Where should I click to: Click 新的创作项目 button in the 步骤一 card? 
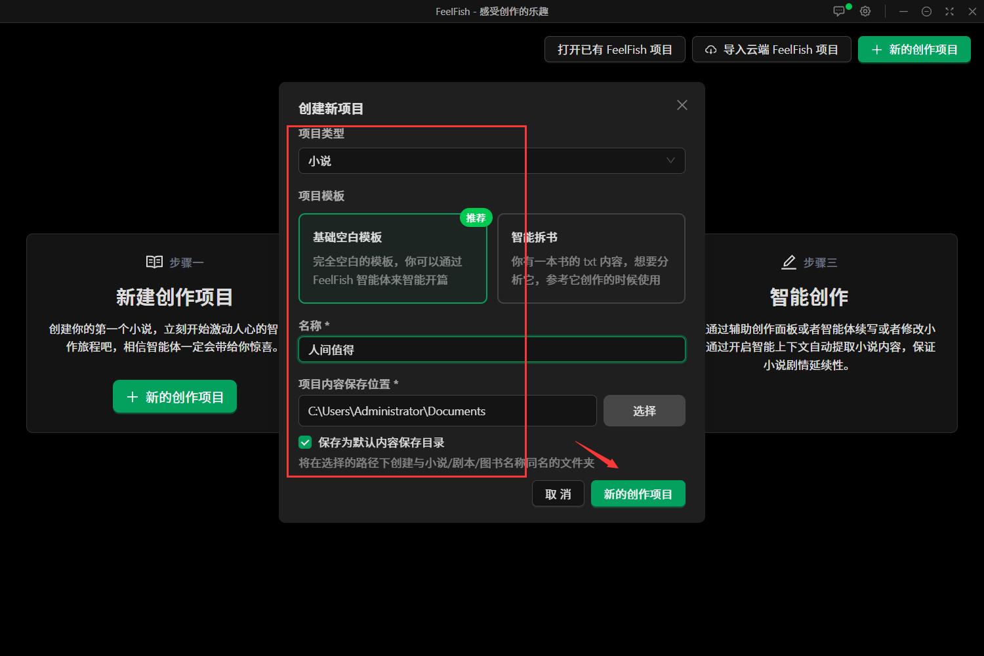[174, 397]
